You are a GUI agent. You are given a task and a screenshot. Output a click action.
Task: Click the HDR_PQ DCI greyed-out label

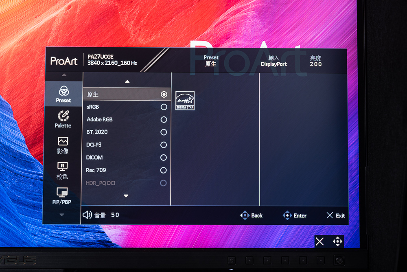[x=100, y=183]
